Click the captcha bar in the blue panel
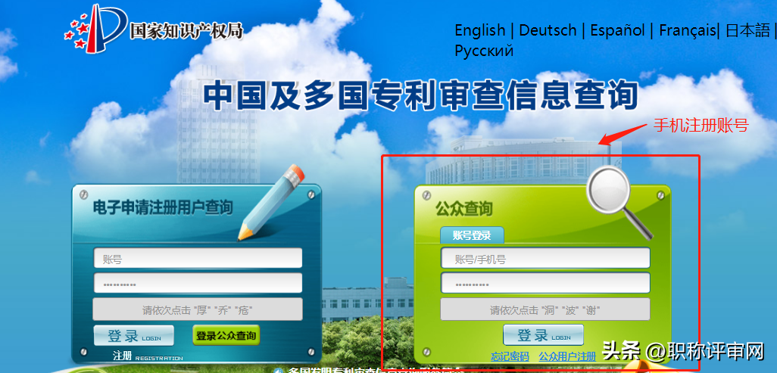 click(198, 309)
